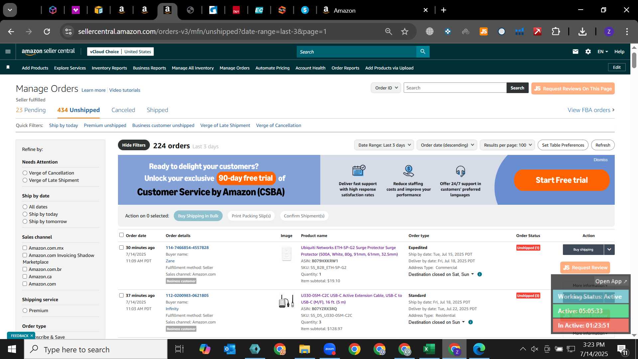
Task: Select the Ship by tomorrow radio option
Action: (x=25, y=221)
